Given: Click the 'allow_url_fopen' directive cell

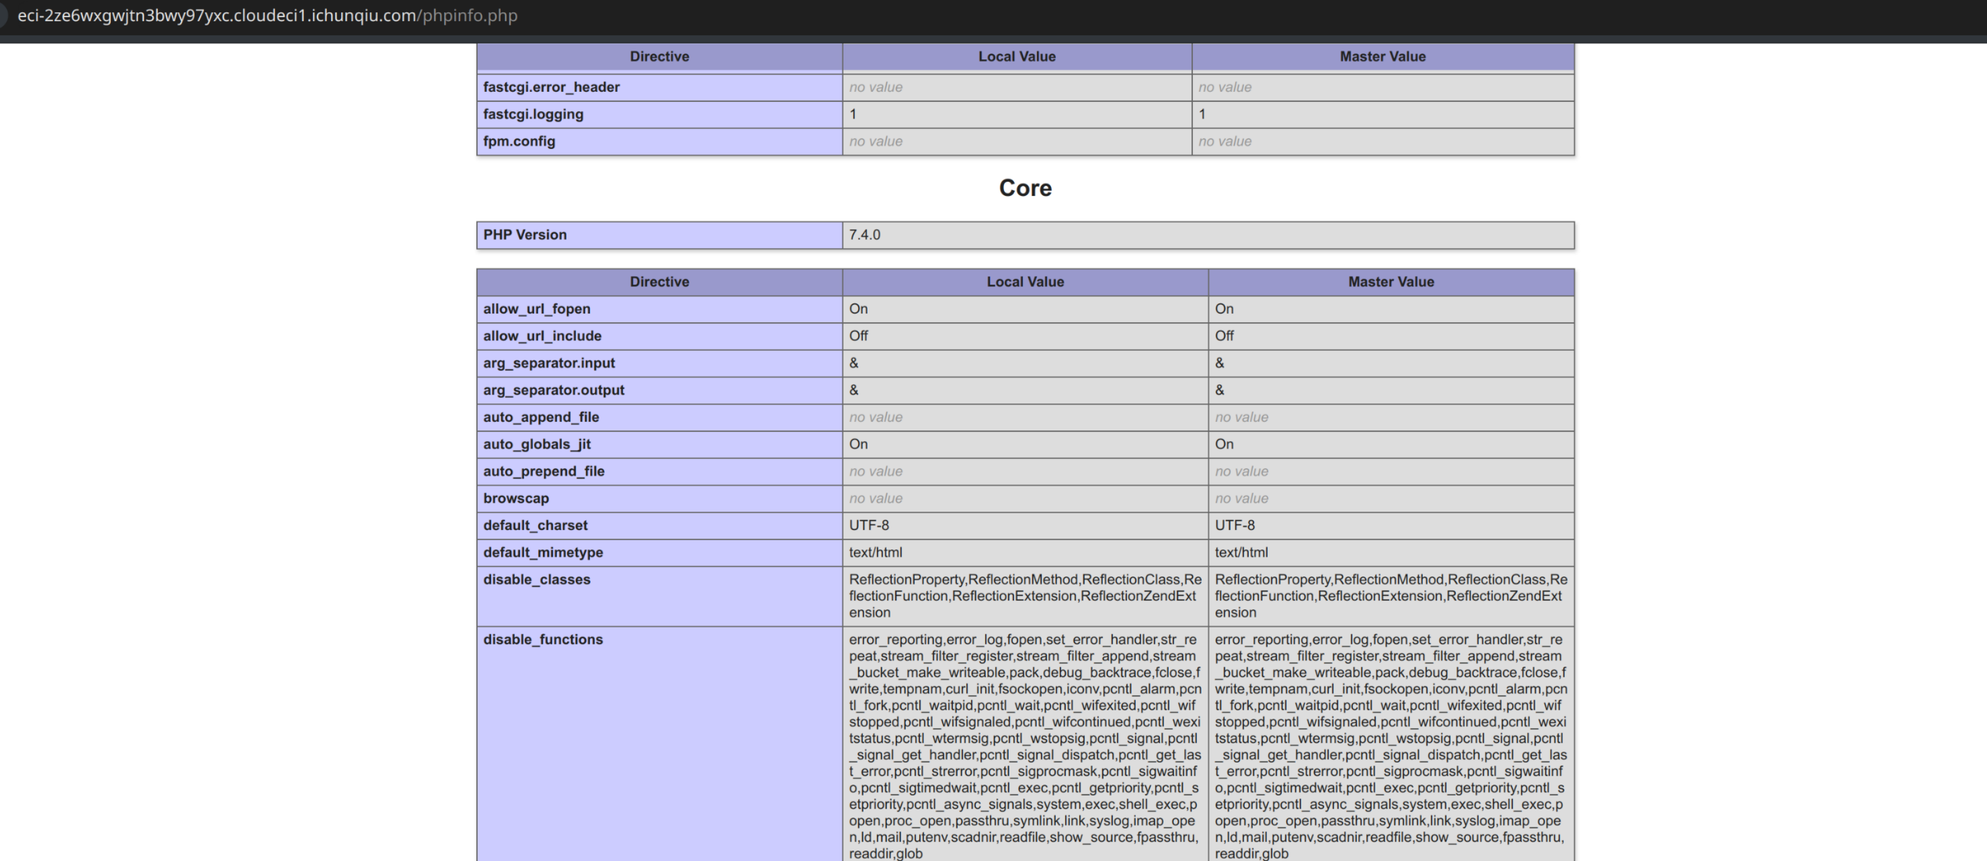Looking at the screenshot, I should pyautogui.click(x=659, y=309).
